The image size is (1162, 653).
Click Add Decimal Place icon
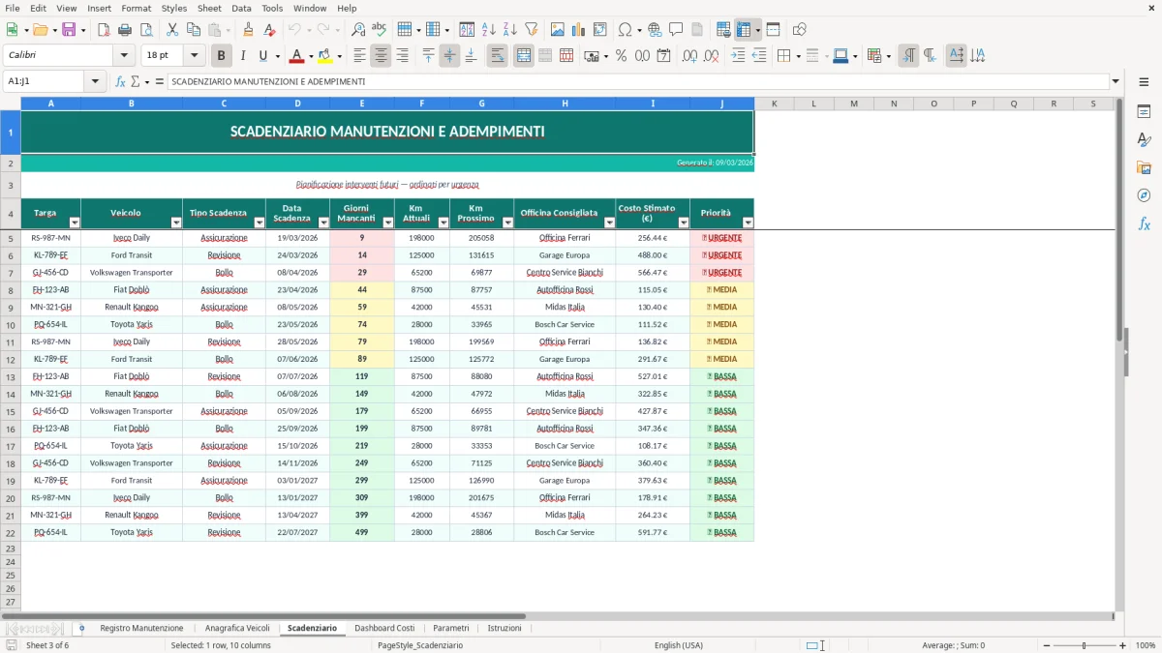(690, 56)
